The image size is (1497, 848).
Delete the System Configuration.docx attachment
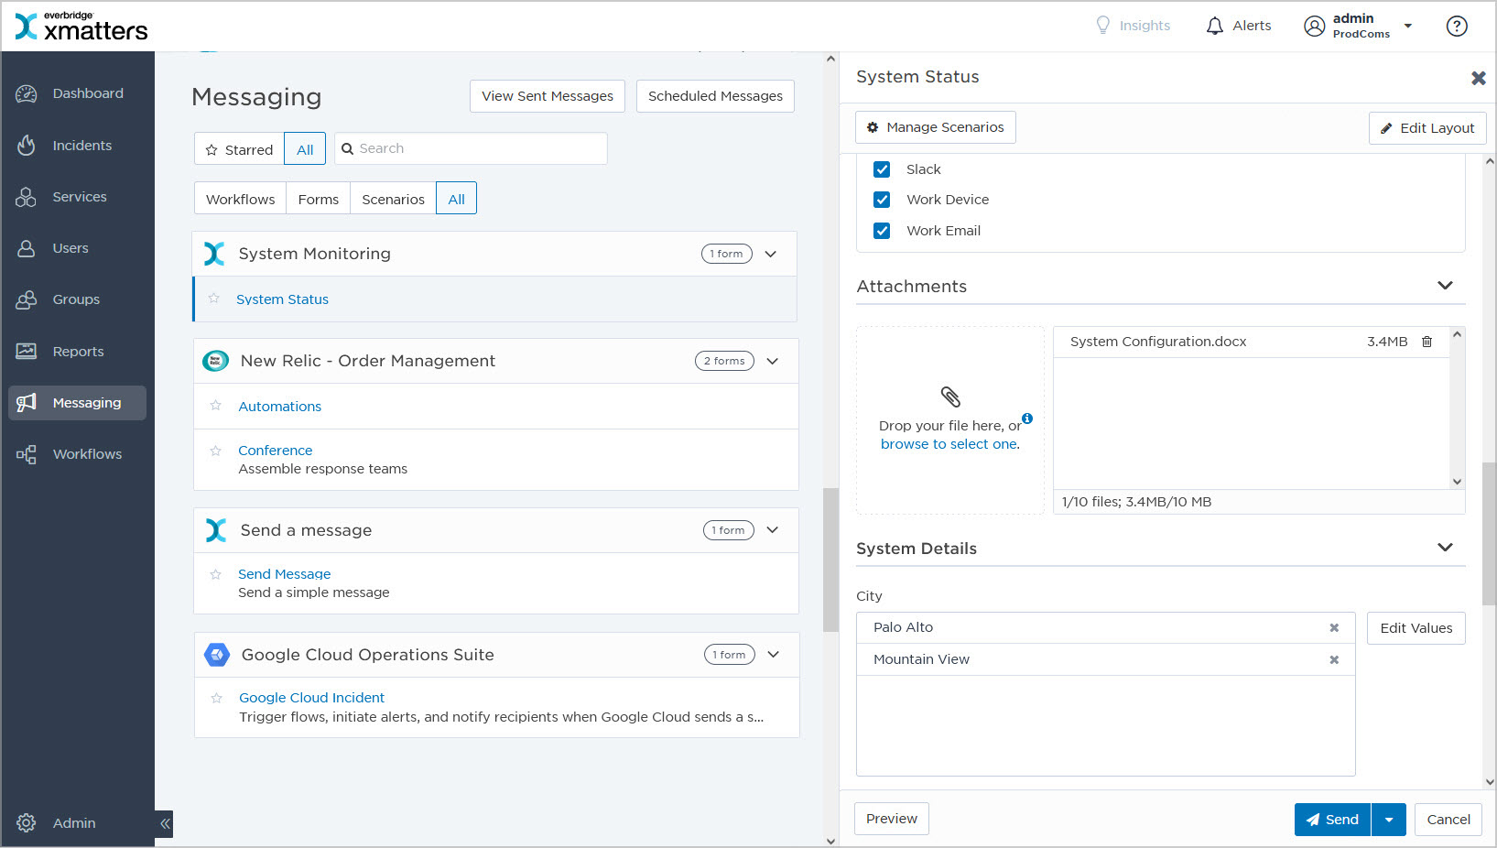click(1426, 342)
